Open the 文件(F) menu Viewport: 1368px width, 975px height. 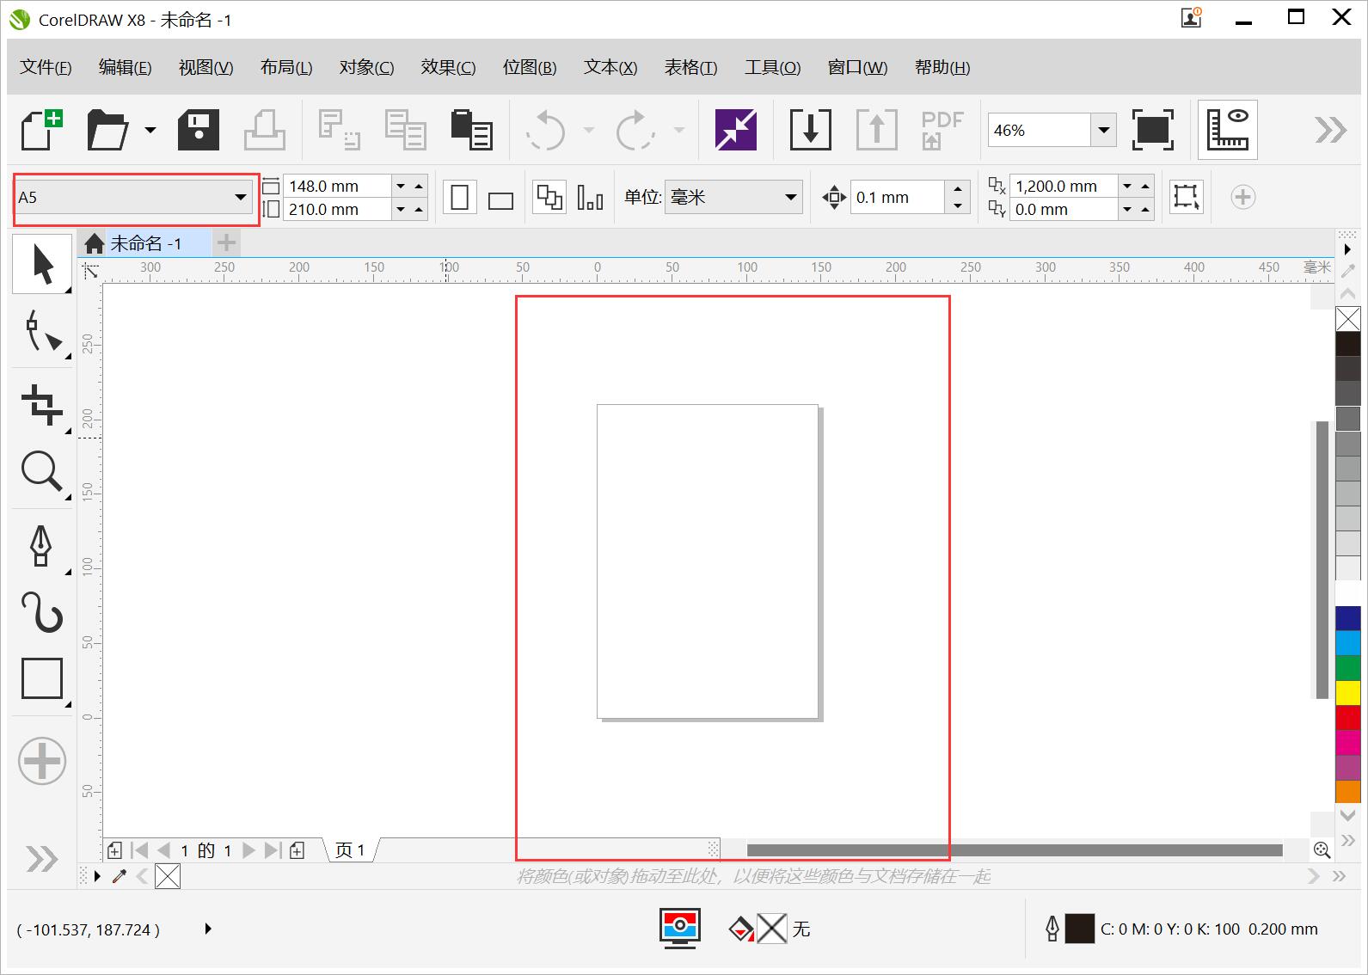point(46,67)
